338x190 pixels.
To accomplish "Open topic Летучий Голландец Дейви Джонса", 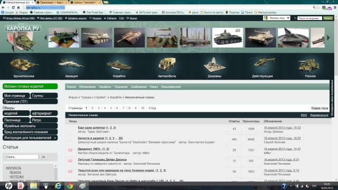I will pyautogui.click(x=102, y=159).
